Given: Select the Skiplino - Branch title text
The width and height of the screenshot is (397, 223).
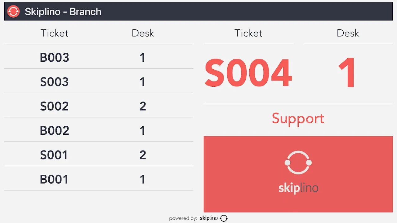Looking at the screenshot, I should coord(63,11).
